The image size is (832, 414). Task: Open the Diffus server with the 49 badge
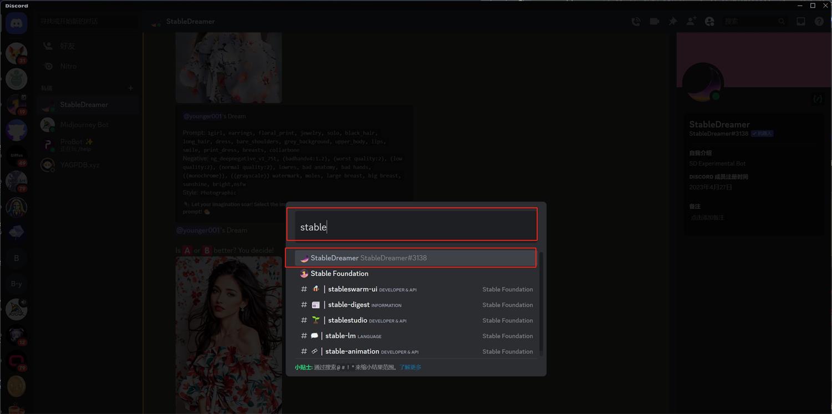click(x=16, y=156)
